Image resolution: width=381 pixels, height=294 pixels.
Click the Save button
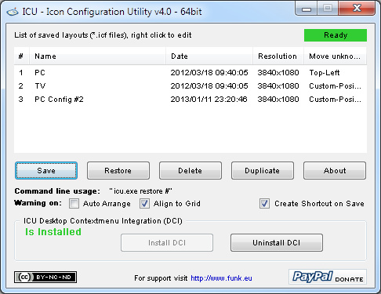[46, 171]
